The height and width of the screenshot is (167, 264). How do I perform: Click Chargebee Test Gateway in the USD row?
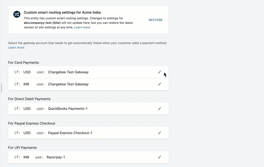coord(68,72)
